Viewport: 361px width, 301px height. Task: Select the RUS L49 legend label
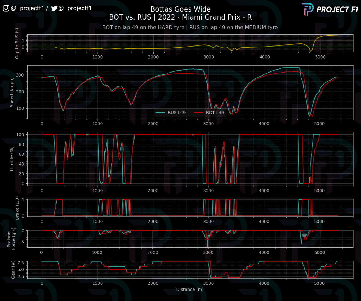coord(176,113)
